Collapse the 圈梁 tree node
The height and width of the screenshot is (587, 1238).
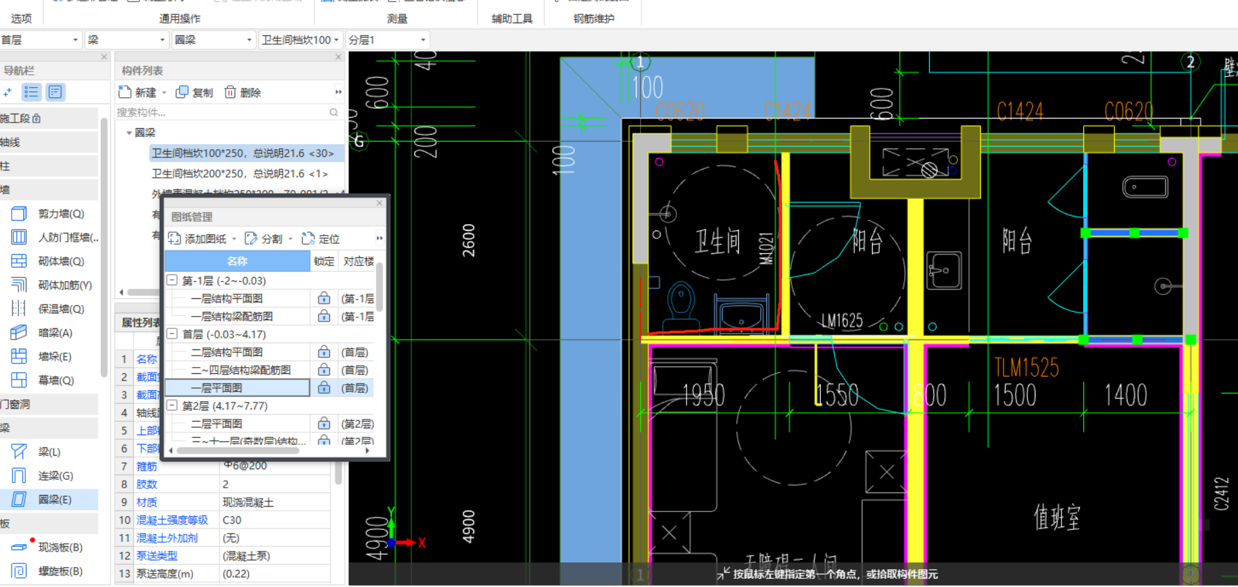point(129,133)
